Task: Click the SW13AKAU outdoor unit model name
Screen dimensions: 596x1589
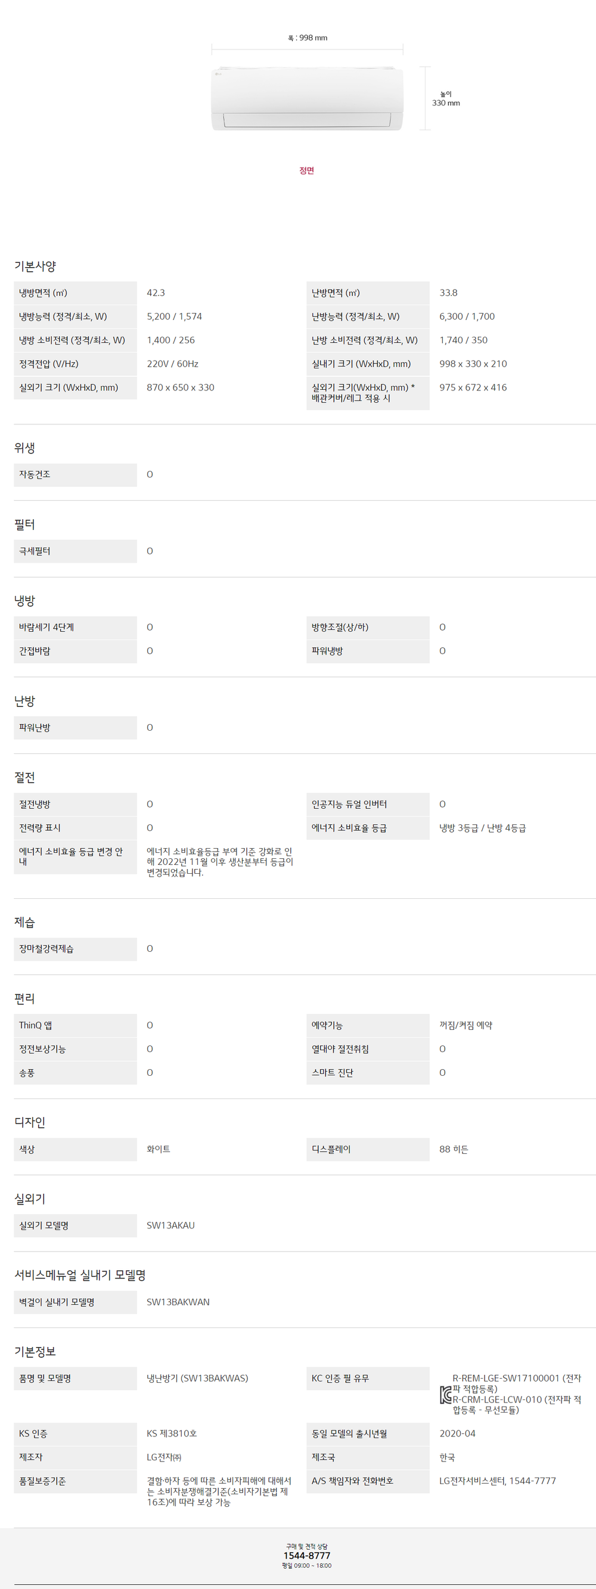Action: click(x=170, y=1225)
